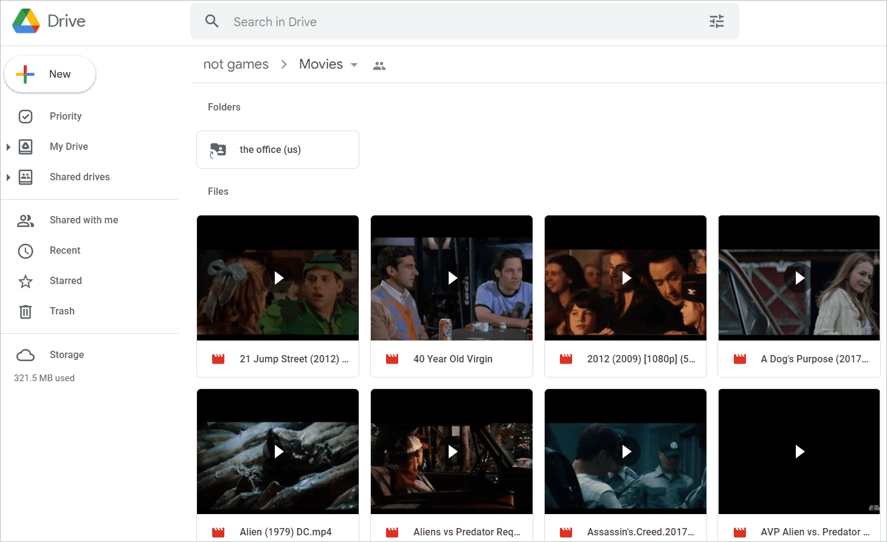The width and height of the screenshot is (887, 542).
Task: Navigate to the not games breadcrumb
Action: [236, 64]
